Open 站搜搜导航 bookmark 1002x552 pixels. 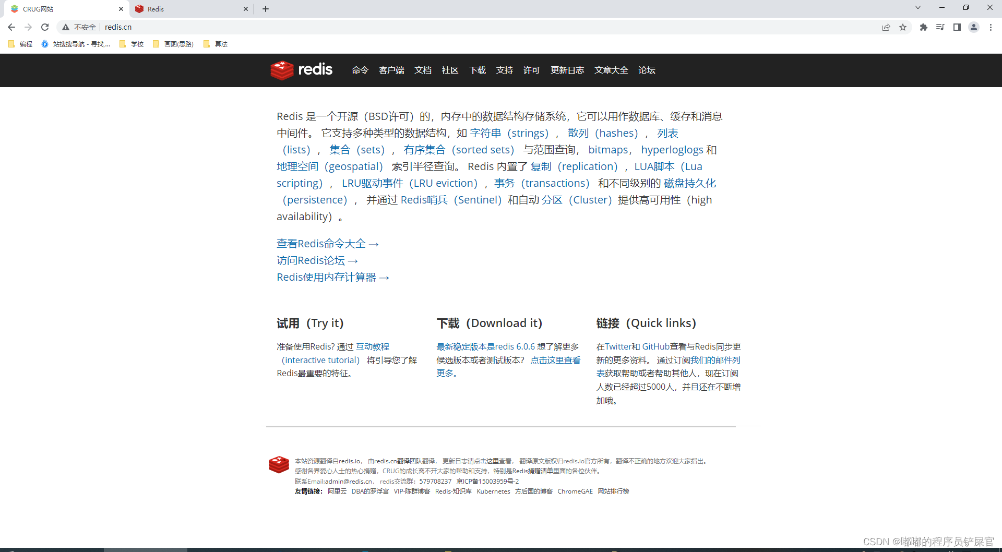76,44
